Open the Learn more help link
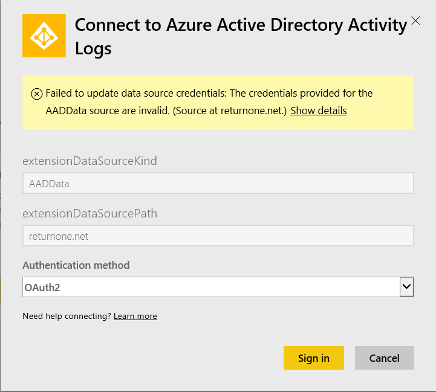The image size is (436, 392). pos(135,316)
